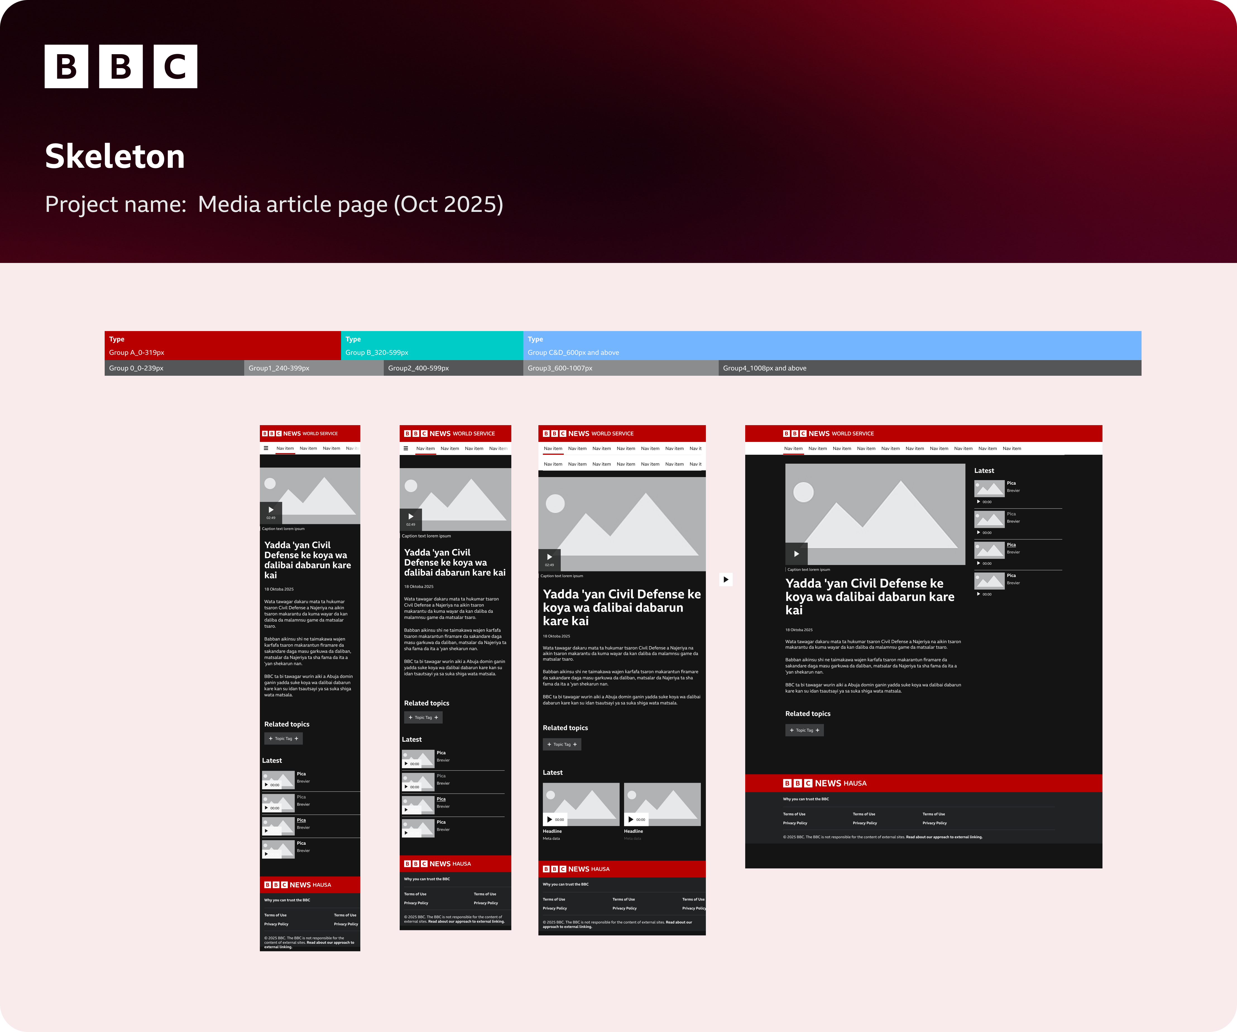1237x1032 pixels.
Task: Click the underlined Pica link in widest mockup's Latest list
Action: pyautogui.click(x=1011, y=545)
